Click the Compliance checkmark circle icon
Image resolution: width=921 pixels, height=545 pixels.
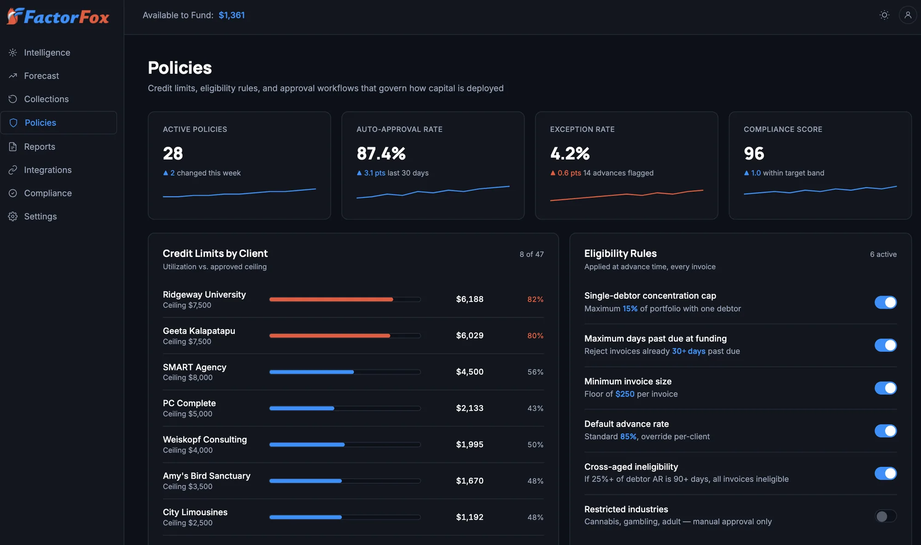tap(13, 193)
